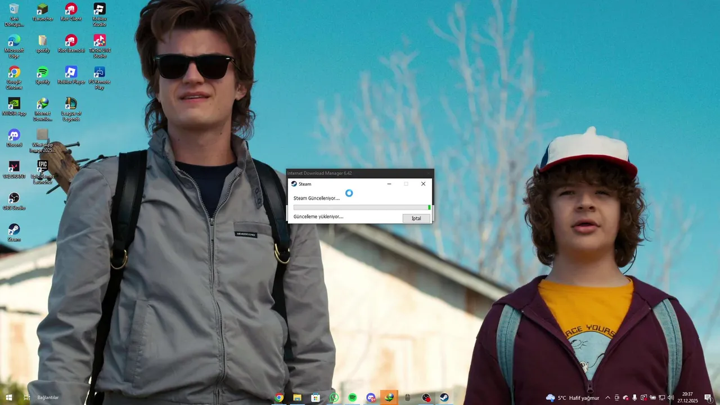Open Spotify from the taskbar
The width and height of the screenshot is (720, 405).
click(x=352, y=398)
